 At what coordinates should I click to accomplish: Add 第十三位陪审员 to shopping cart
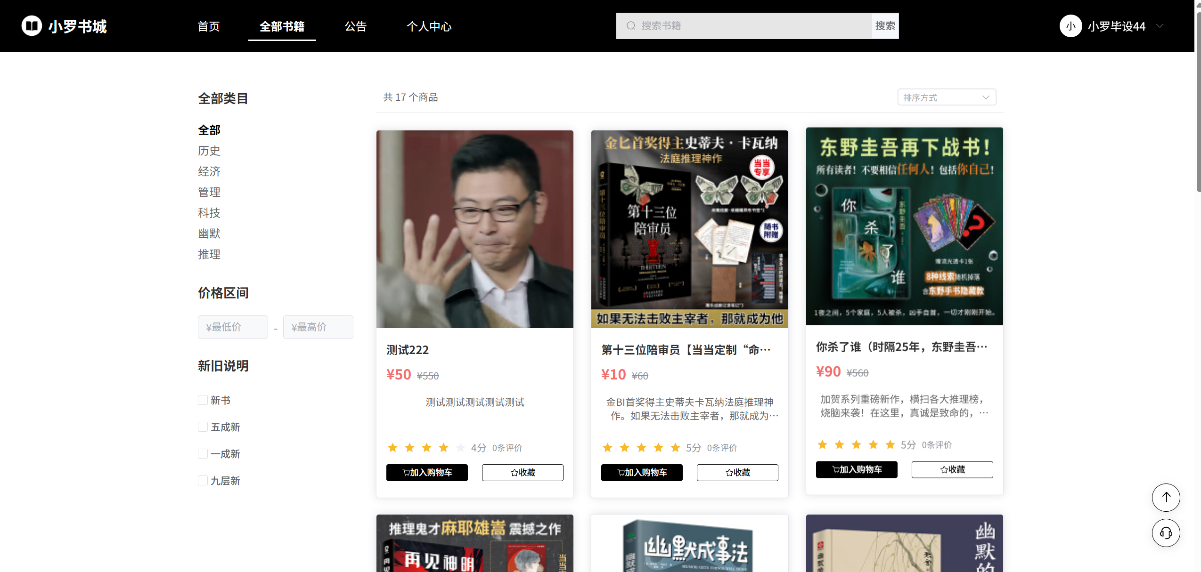641,472
